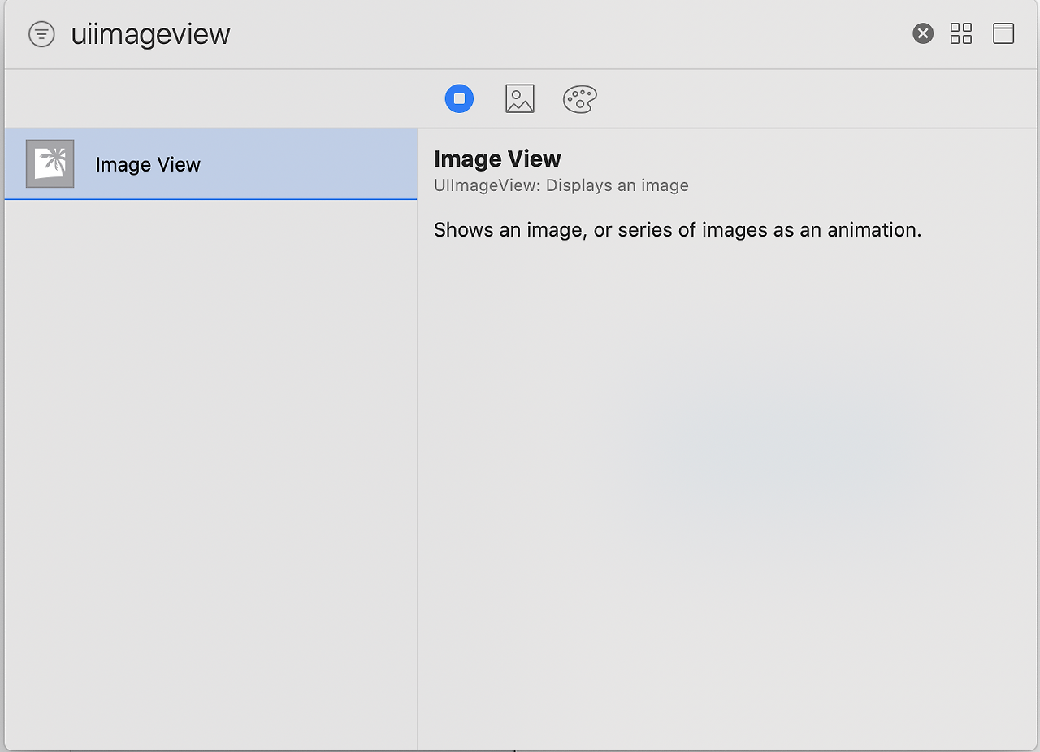Click the "UIImageView: Displays an image" subtitle

[561, 185]
